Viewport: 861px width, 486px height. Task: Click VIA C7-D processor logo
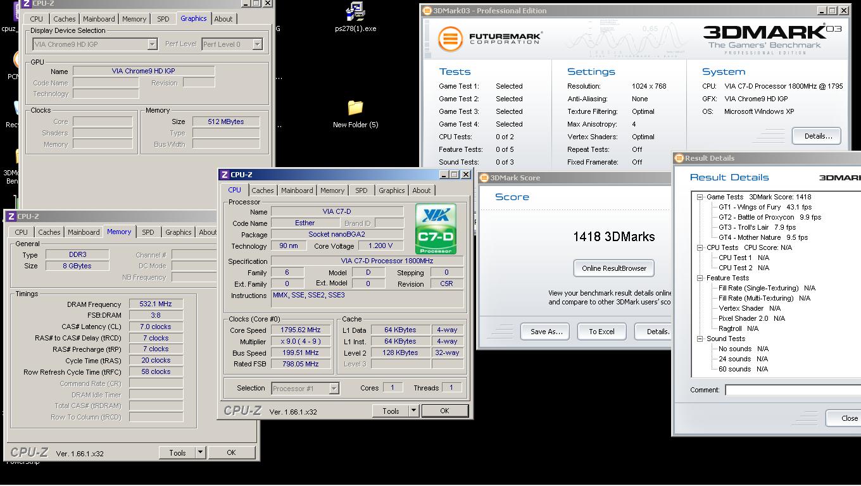pyautogui.click(x=436, y=229)
